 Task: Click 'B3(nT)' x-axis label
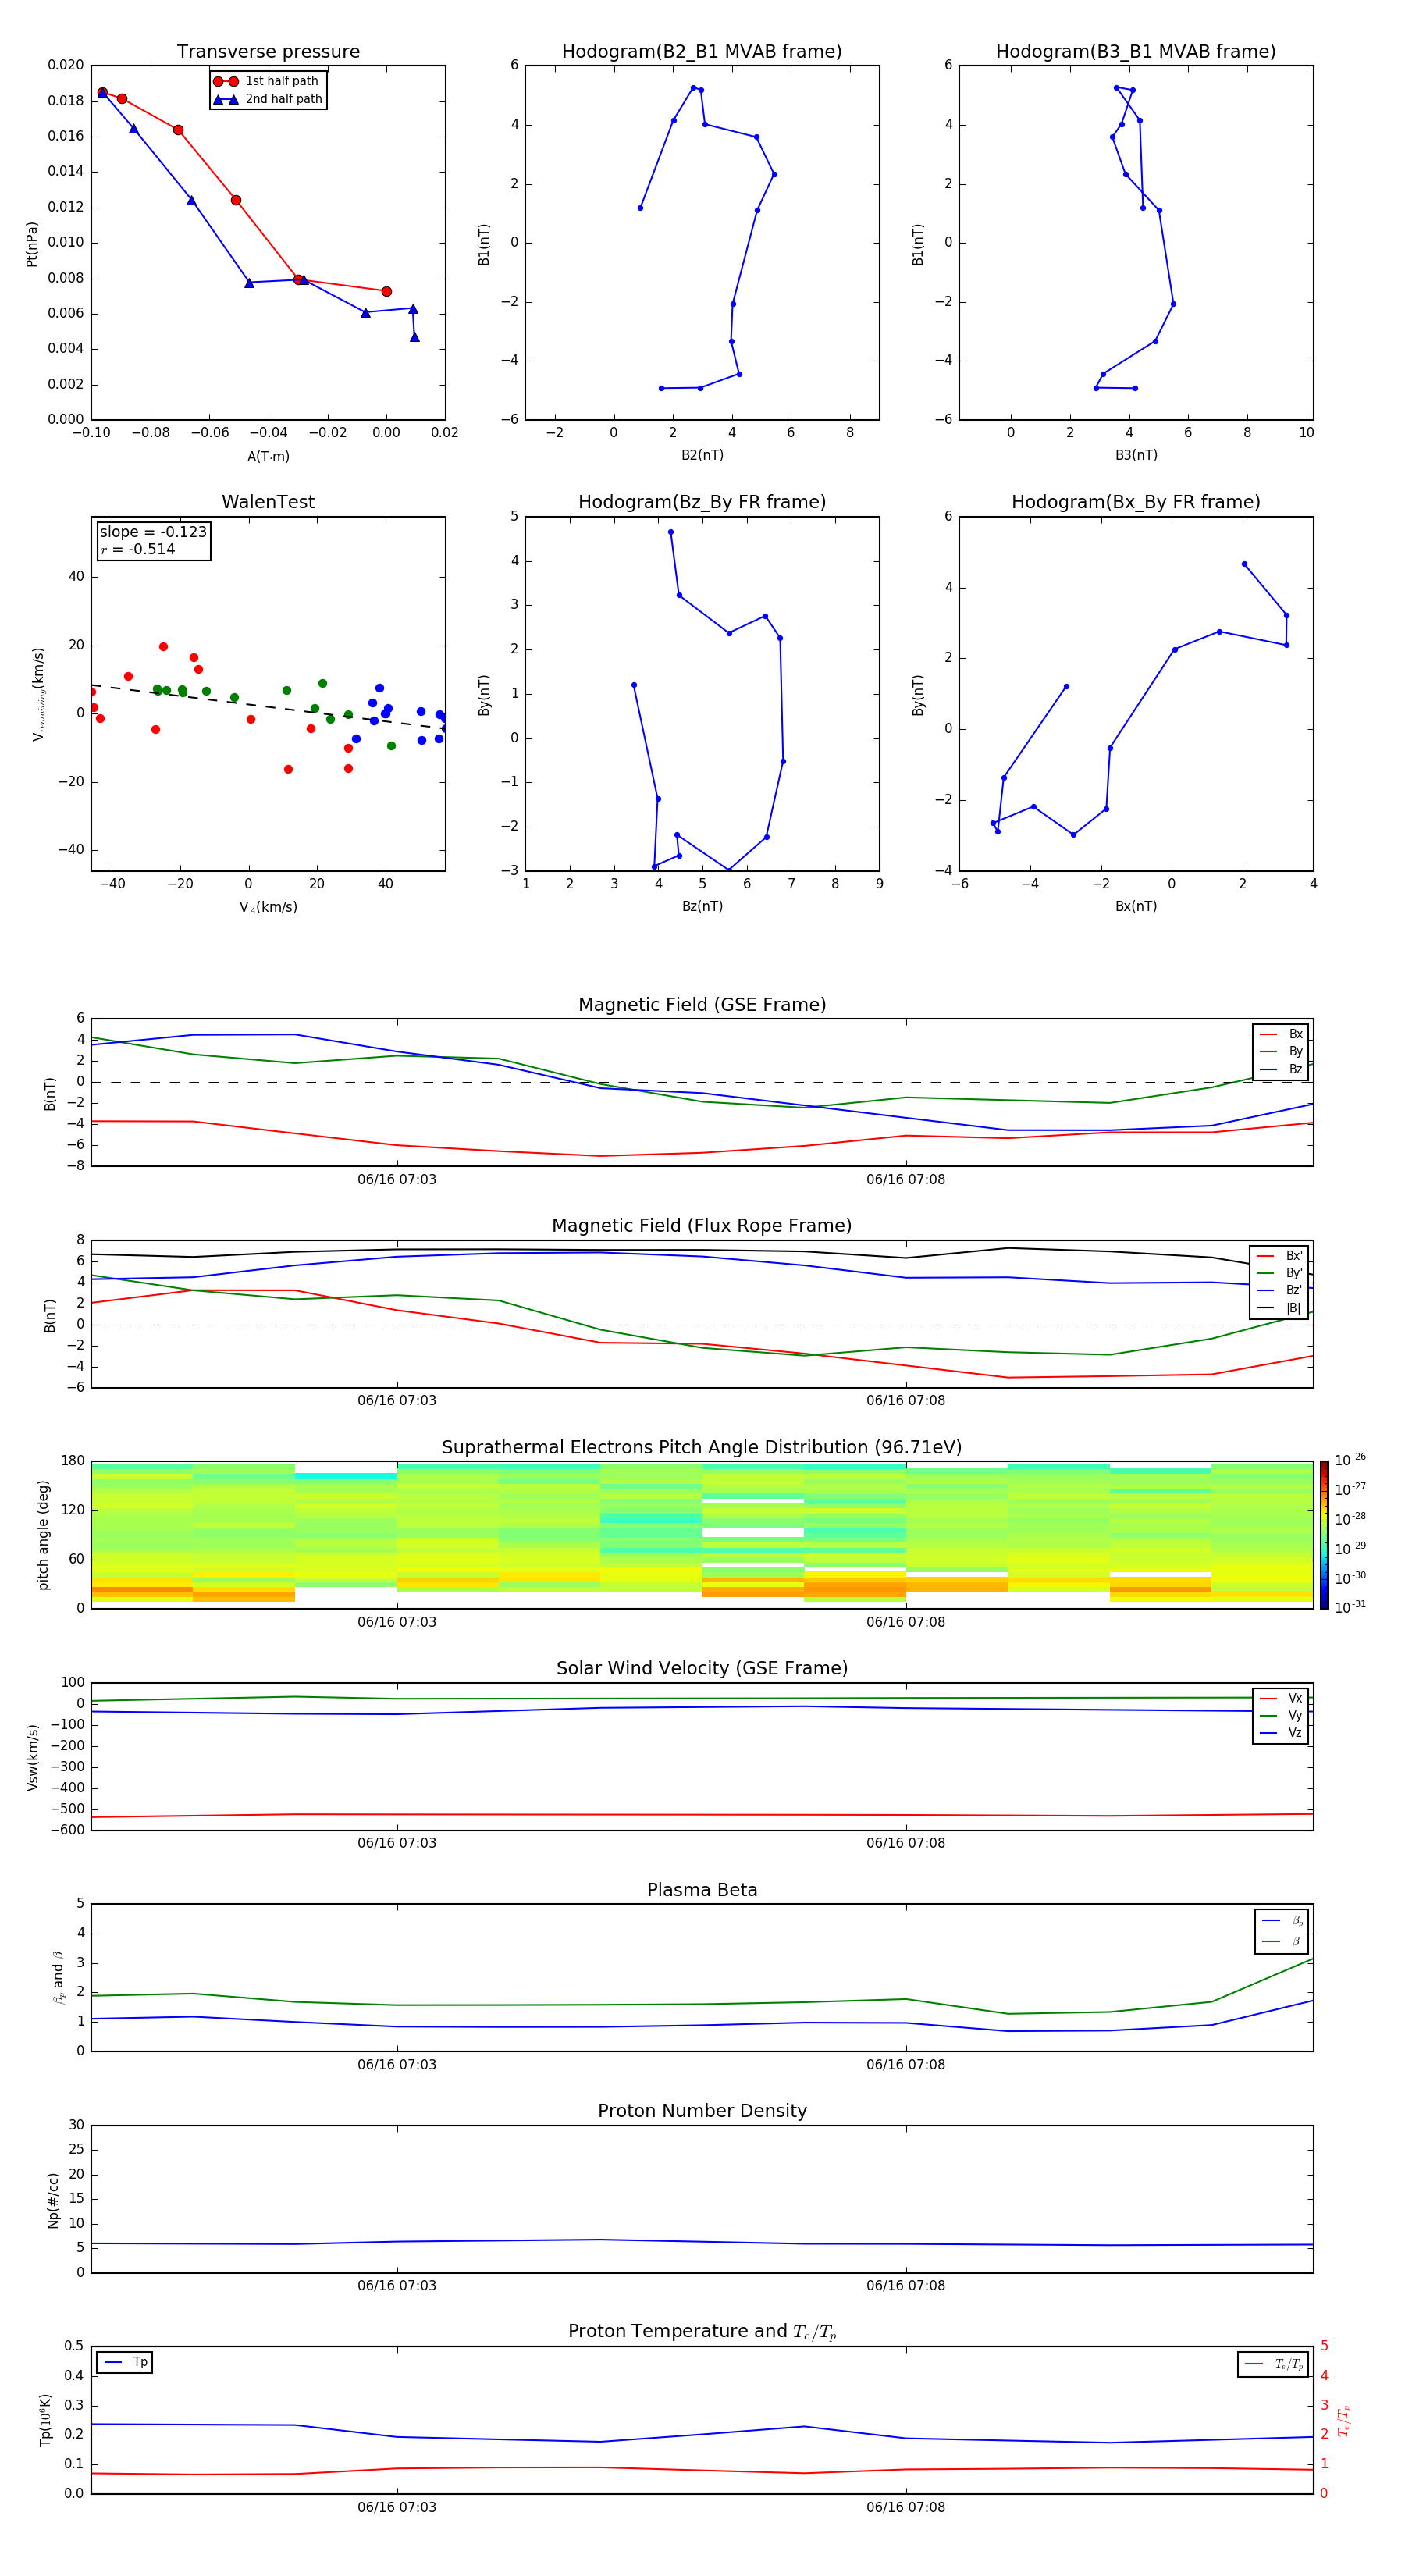tap(1136, 456)
